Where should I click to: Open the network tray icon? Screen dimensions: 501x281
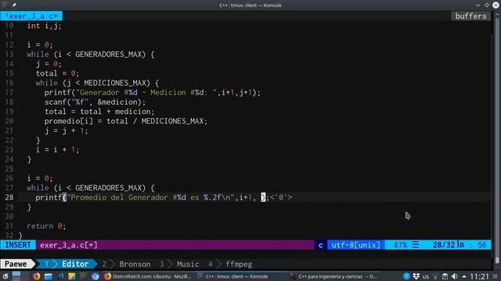pyautogui.click(x=435, y=277)
